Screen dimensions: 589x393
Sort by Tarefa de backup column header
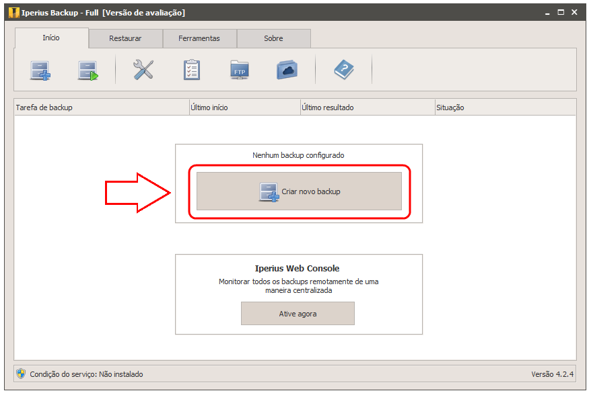(x=102, y=107)
